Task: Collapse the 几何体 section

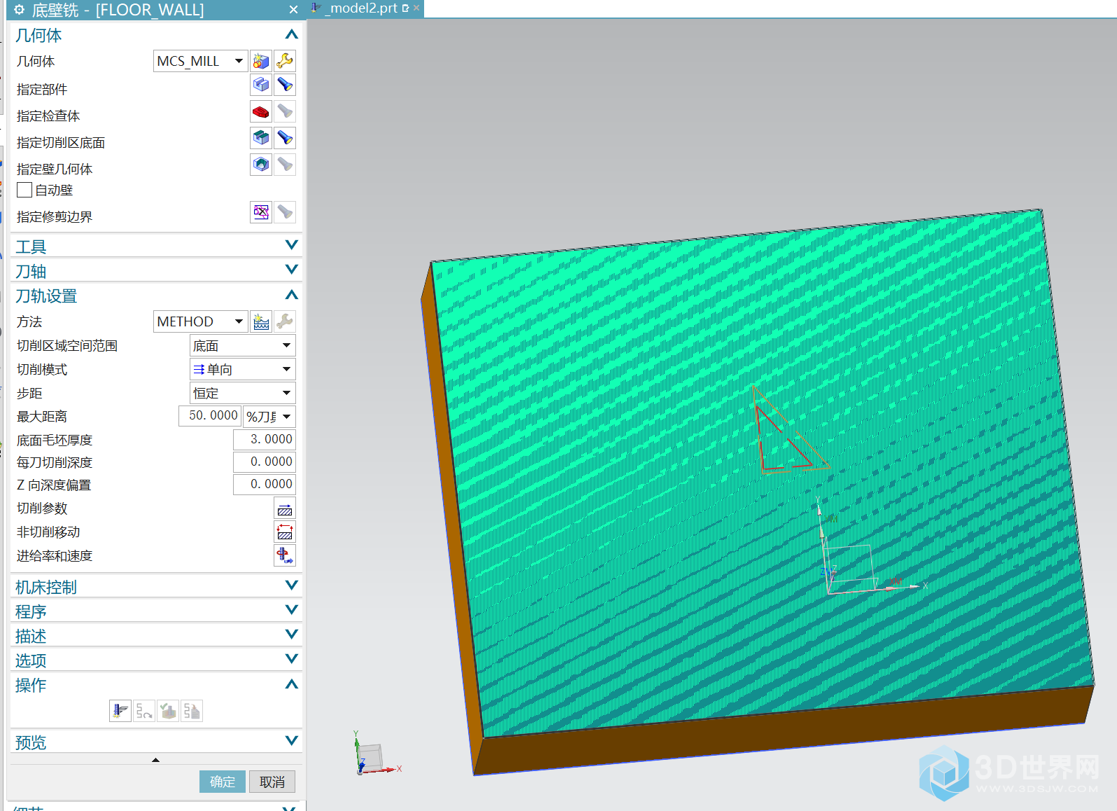Action: click(292, 35)
